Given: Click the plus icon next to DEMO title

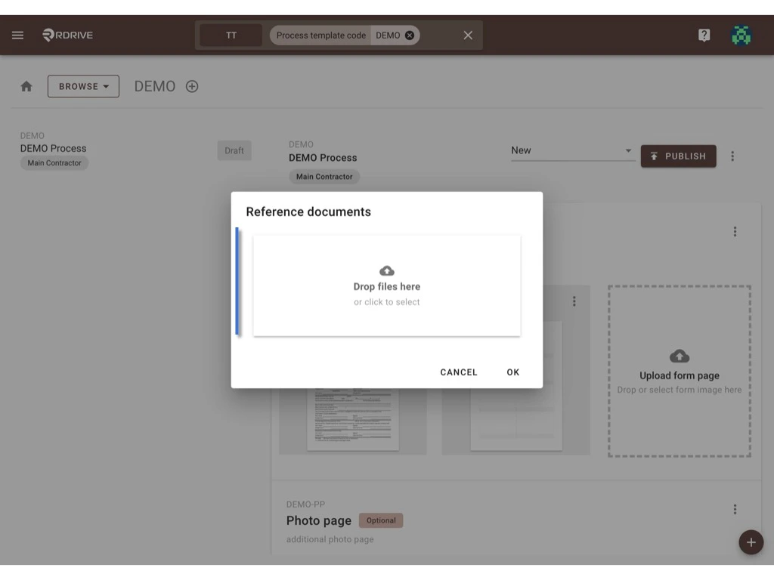Looking at the screenshot, I should tap(191, 85).
